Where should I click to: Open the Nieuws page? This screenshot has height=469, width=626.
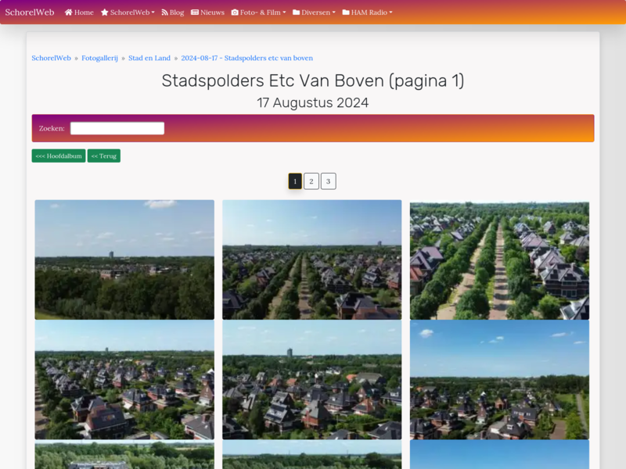(207, 13)
